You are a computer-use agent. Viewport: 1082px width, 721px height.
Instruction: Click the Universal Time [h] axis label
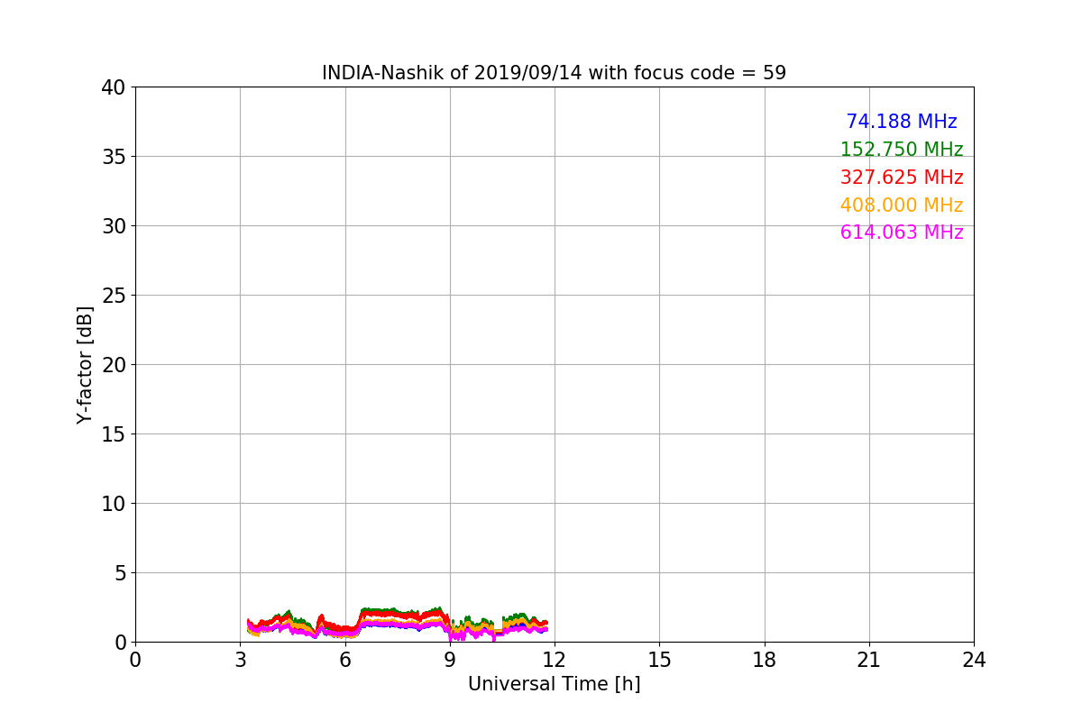point(554,684)
